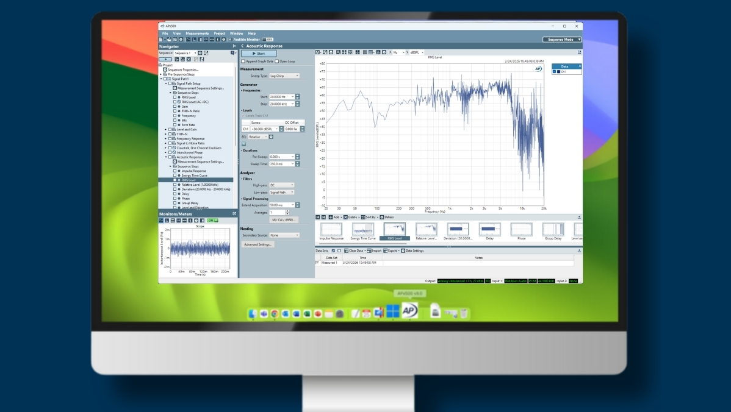Click the Clear Data button
The image size is (731, 412).
355,251
